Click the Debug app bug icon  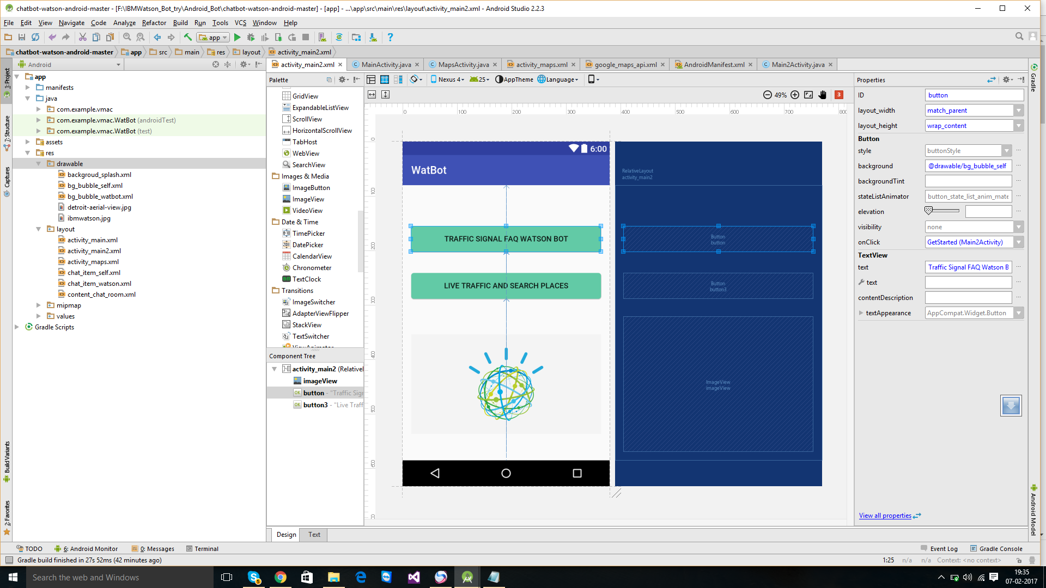pos(251,38)
